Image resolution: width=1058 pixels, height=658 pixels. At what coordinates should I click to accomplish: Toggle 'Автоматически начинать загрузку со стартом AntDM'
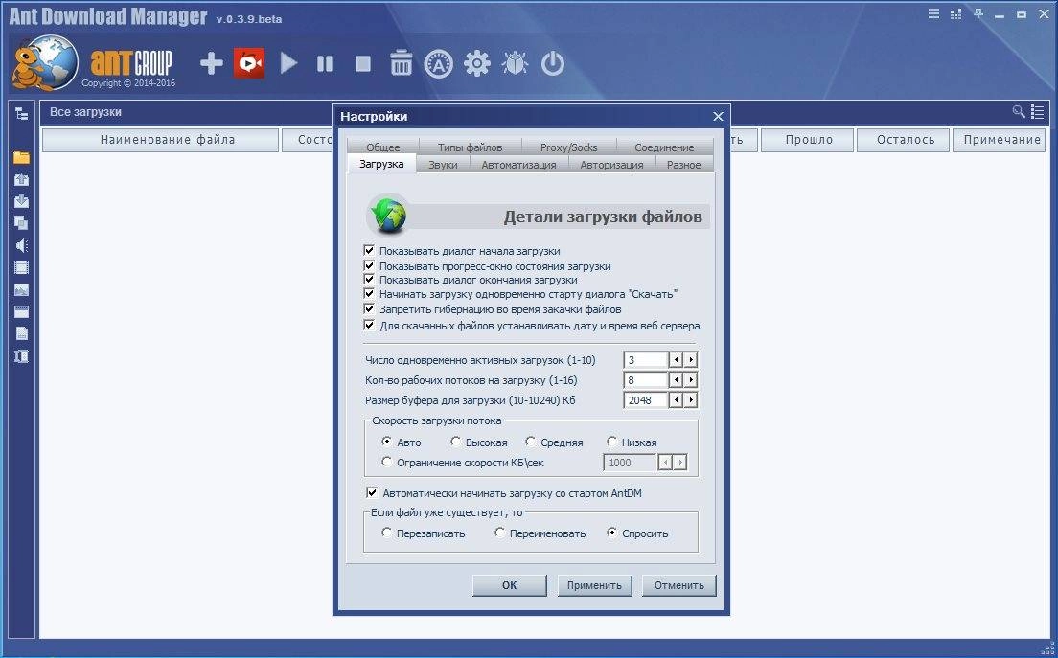pyautogui.click(x=372, y=493)
